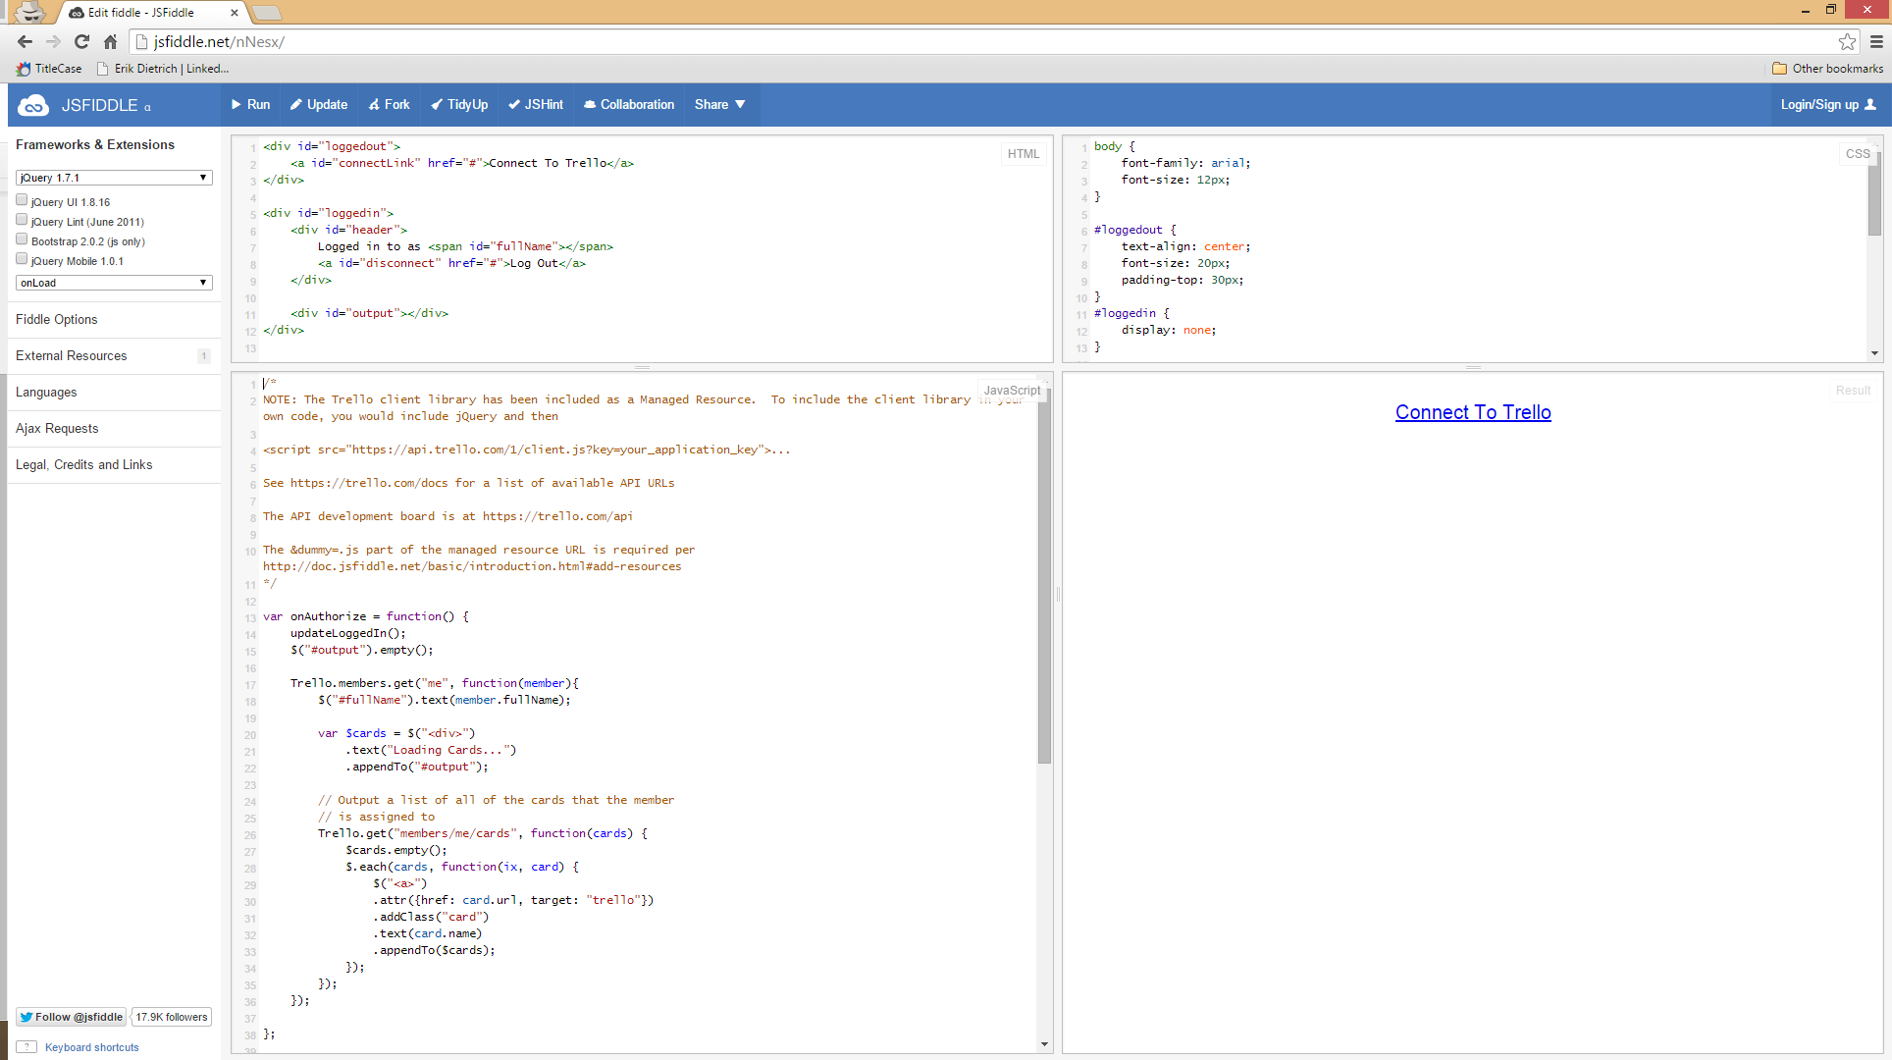This screenshot has width=1892, height=1060.
Task: Click Login/Sign up link
Action: (x=1828, y=105)
